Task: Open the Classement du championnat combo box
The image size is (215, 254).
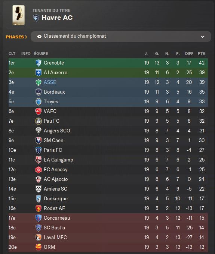Action: (x=121, y=37)
